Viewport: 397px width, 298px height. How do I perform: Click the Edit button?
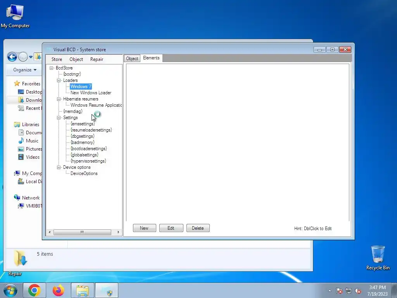click(171, 228)
